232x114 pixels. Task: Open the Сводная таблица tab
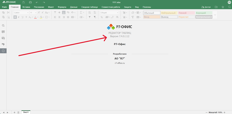pos(89,7)
